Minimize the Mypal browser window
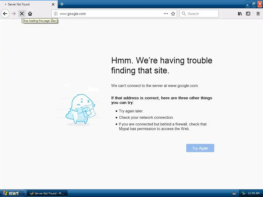The image size is (263, 197). point(247,4)
